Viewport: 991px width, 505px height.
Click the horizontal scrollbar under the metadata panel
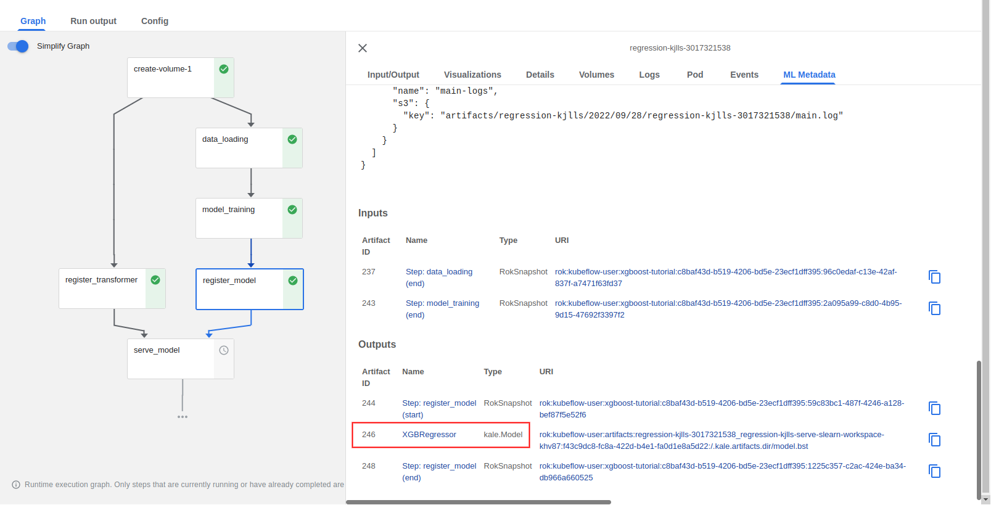pos(479,502)
